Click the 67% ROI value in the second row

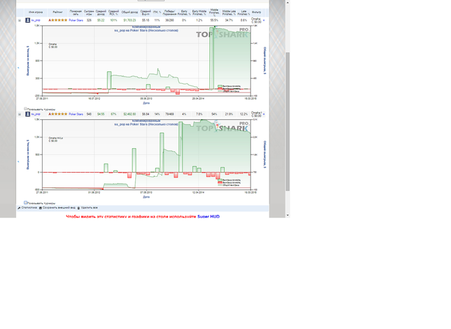pyautogui.click(x=113, y=114)
